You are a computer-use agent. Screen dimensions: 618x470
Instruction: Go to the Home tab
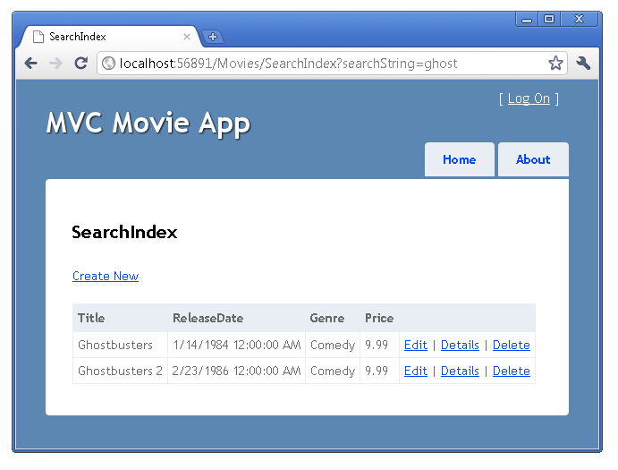(x=459, y=159)
